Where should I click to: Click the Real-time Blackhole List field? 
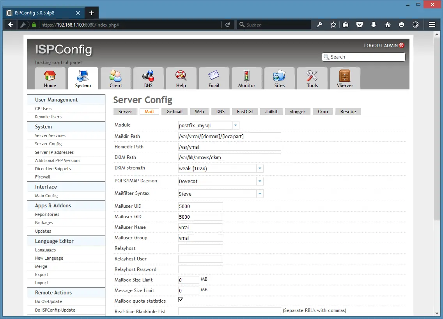[229, 311]
